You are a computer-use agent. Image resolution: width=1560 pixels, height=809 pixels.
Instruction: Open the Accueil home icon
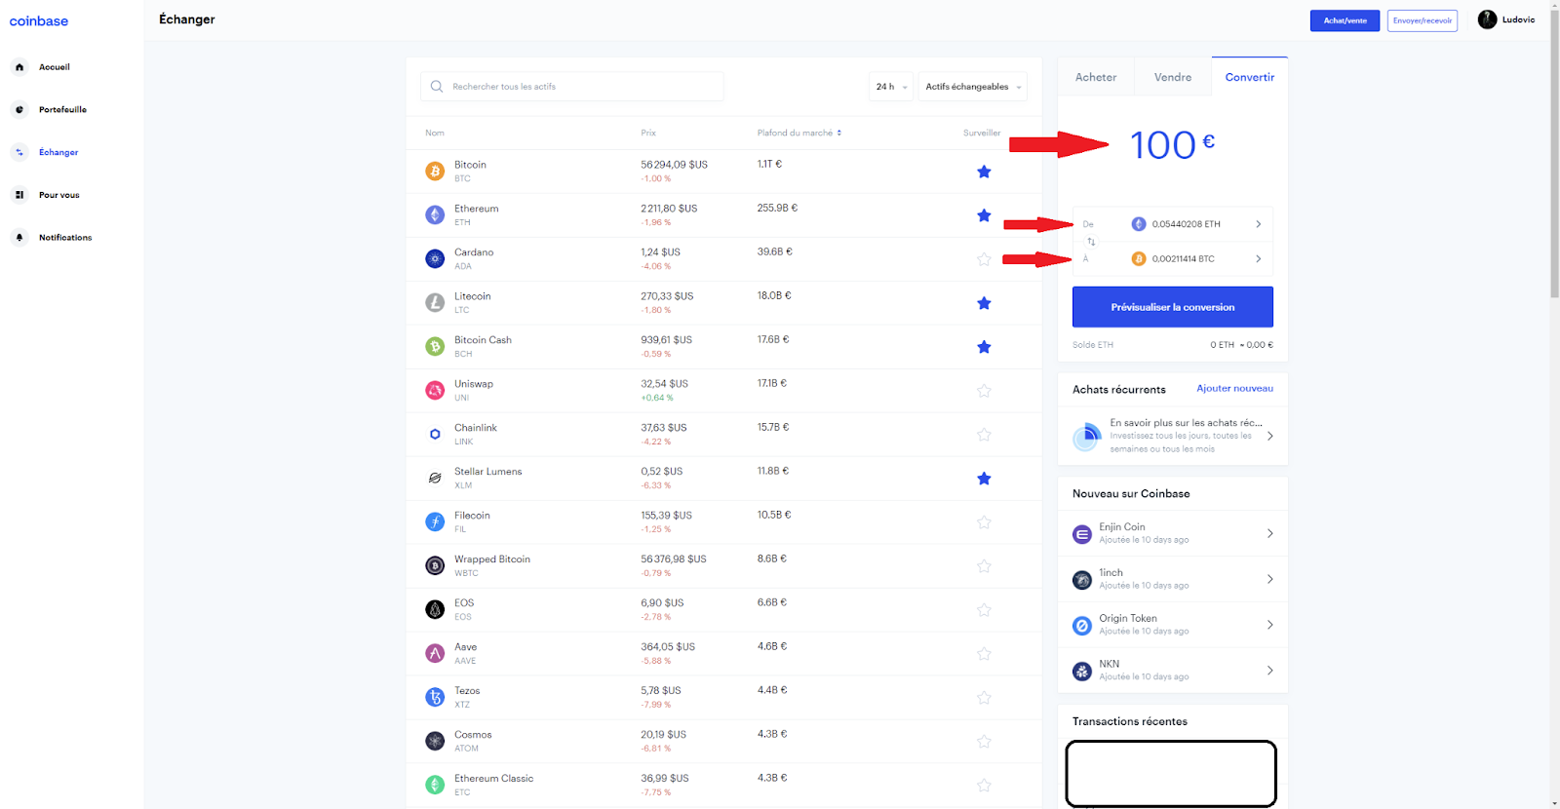pyautogui.click(x=19, y=67)
